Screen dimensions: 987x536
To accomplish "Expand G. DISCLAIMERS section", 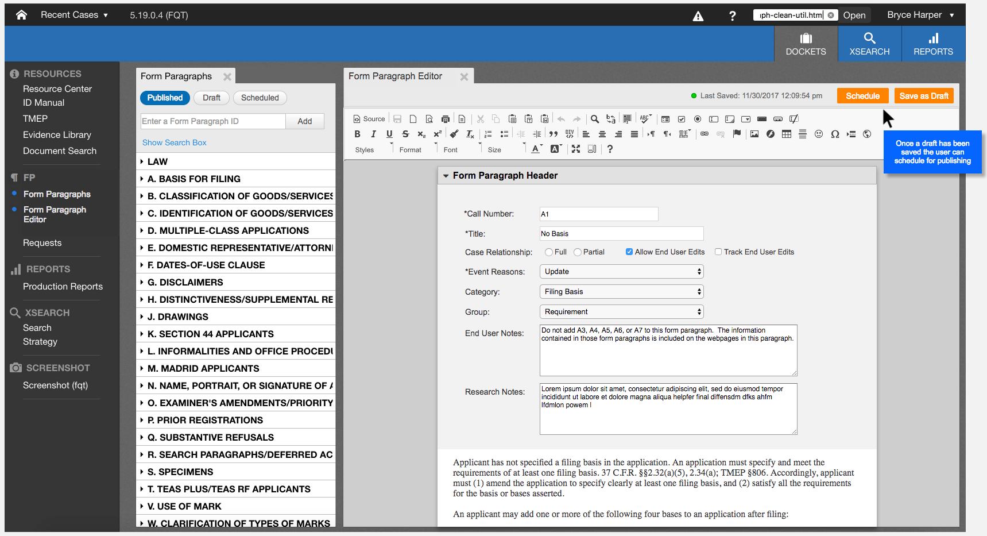I will point(235,282).
